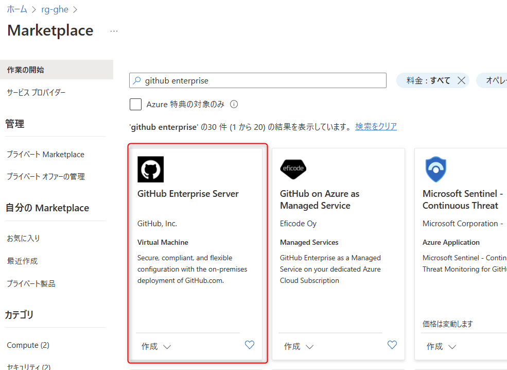Open サービス プロバイダー in the sidebar

36,93
